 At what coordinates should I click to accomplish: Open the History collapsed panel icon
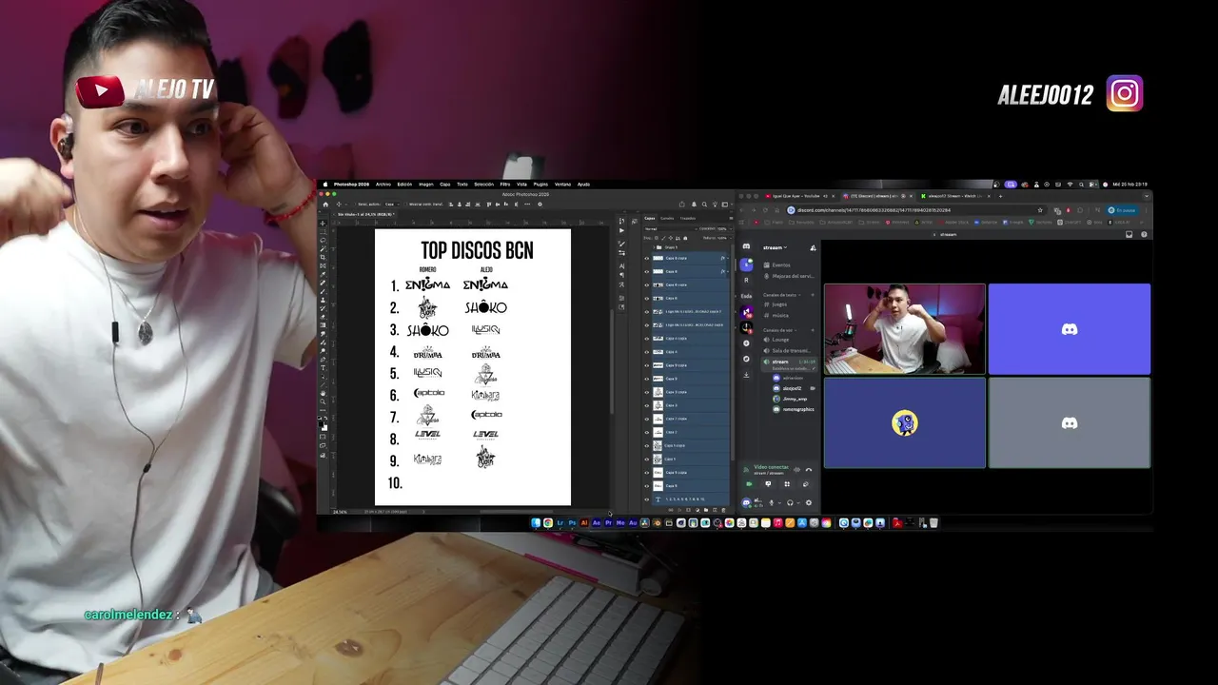pos(620,221)
